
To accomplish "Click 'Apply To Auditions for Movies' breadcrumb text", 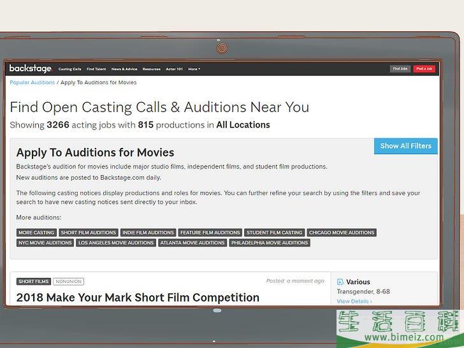I will 99,83.
